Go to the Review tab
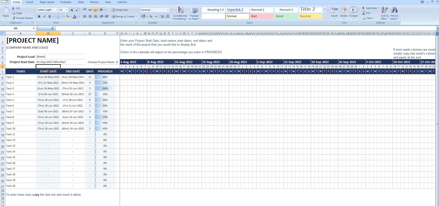 click(94, 2)
